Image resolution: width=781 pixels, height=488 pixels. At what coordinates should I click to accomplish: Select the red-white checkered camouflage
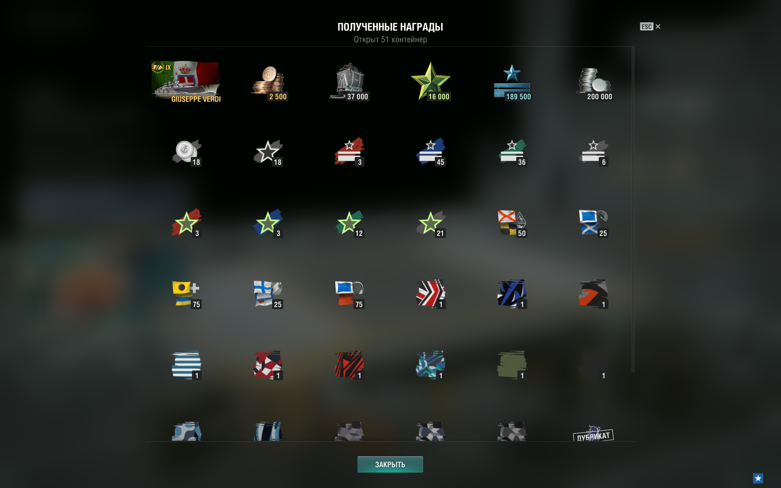(x=268, y=365)
